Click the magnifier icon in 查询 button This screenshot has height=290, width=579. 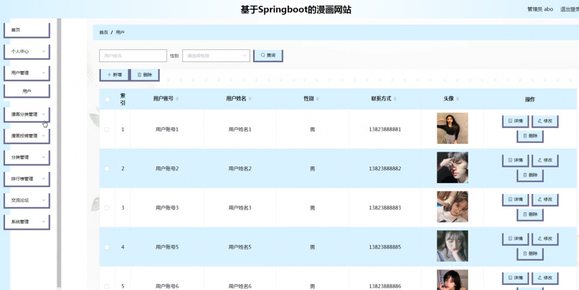pyautogui.click(x=263, y=55)
